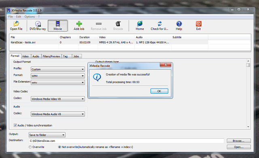Click the Destination path field

point(126,141)
